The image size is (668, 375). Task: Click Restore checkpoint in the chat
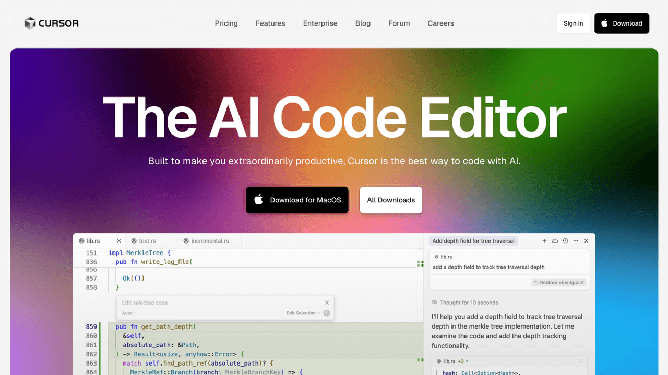click(x=558, y=282)
